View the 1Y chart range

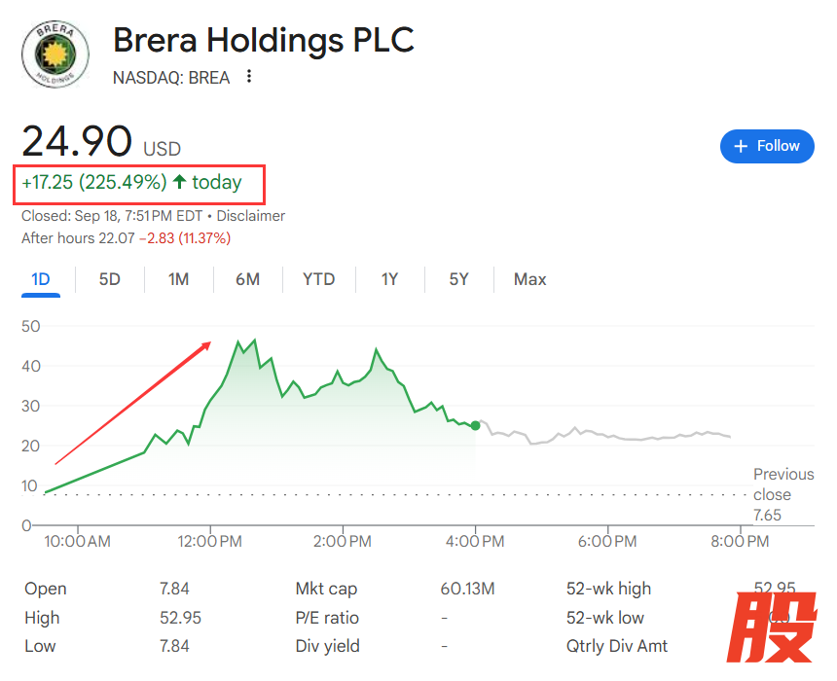pos(389,280)
